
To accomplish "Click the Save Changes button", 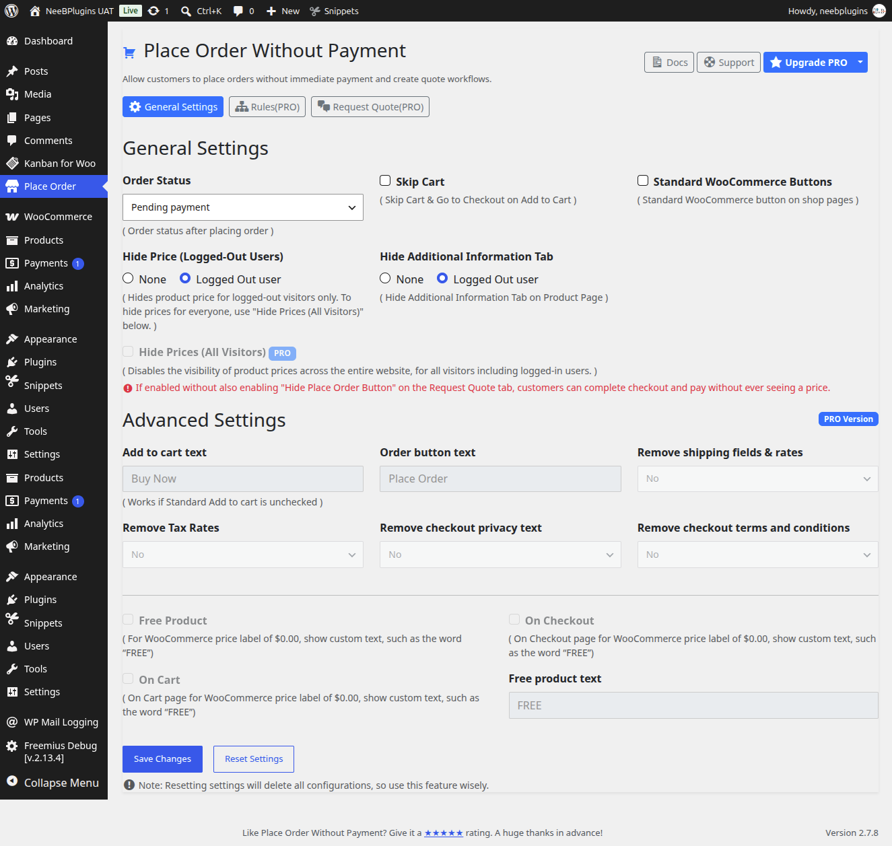I will (x=162, y=759).
